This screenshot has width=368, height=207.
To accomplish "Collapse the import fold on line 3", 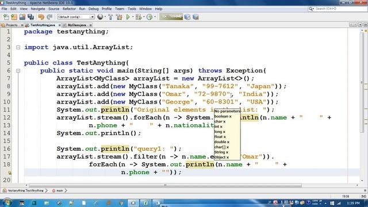I will click(x=18, y=47).
